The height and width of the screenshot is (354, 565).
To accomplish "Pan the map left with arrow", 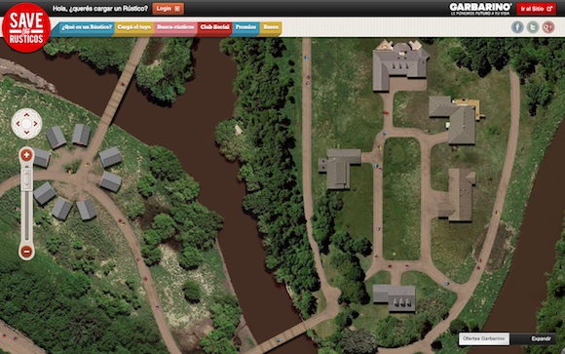I will [x=18, y=124].
